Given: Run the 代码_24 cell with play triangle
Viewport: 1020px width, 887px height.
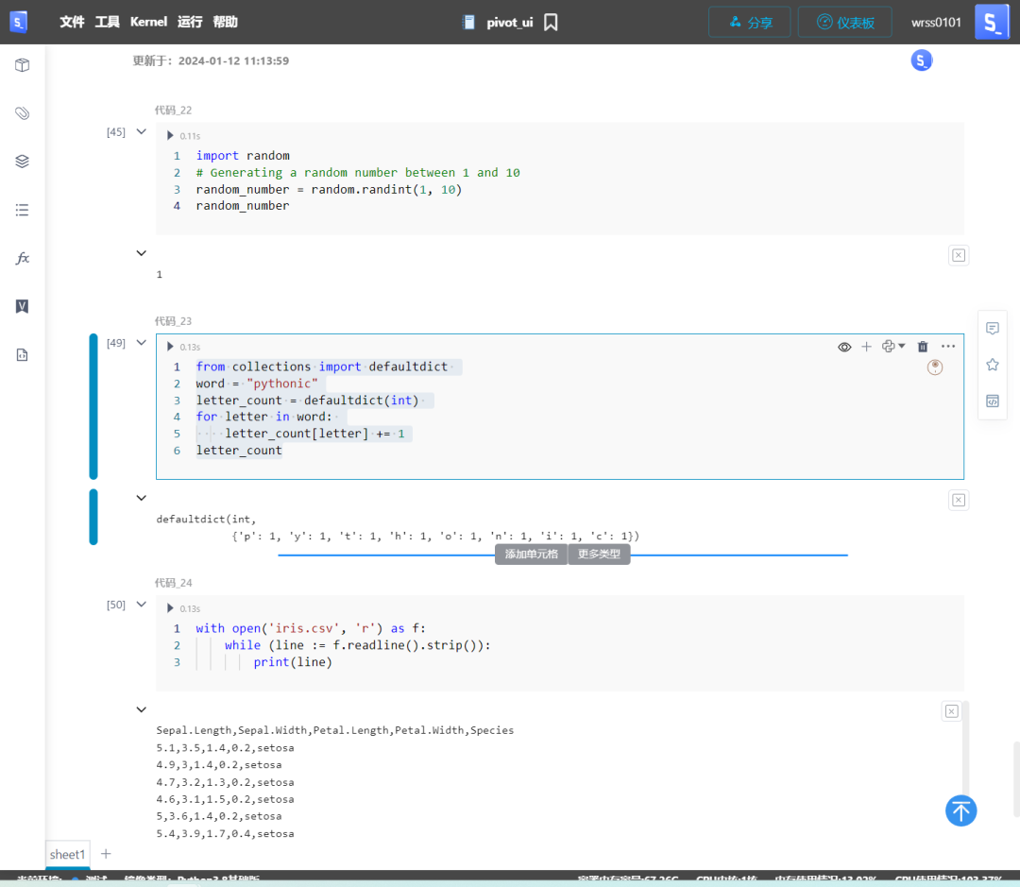Looking at the screenshot, I should 171,608.
